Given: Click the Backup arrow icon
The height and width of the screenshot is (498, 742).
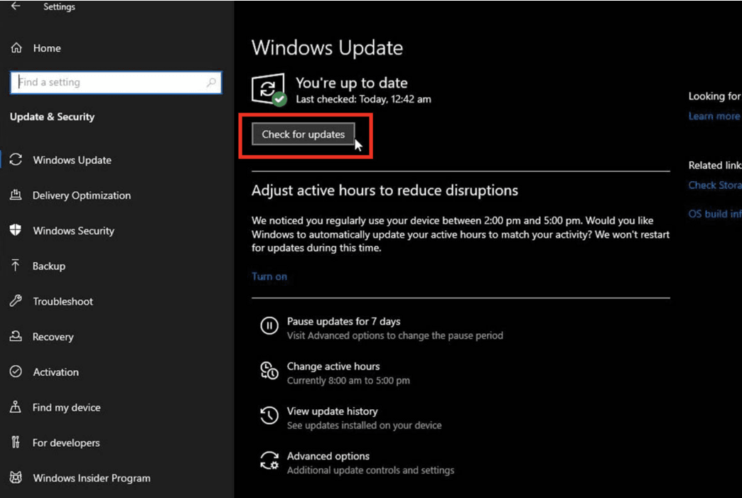Looking at the screenshot, I should point(16,266).
